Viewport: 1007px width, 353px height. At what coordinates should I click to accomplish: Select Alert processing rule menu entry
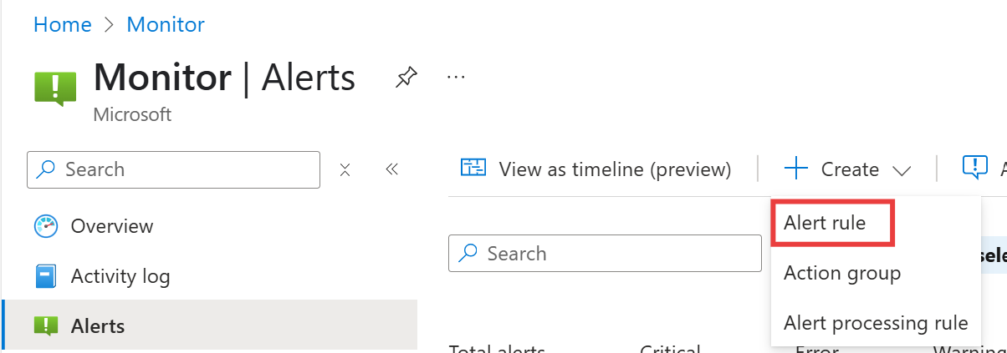875,322
